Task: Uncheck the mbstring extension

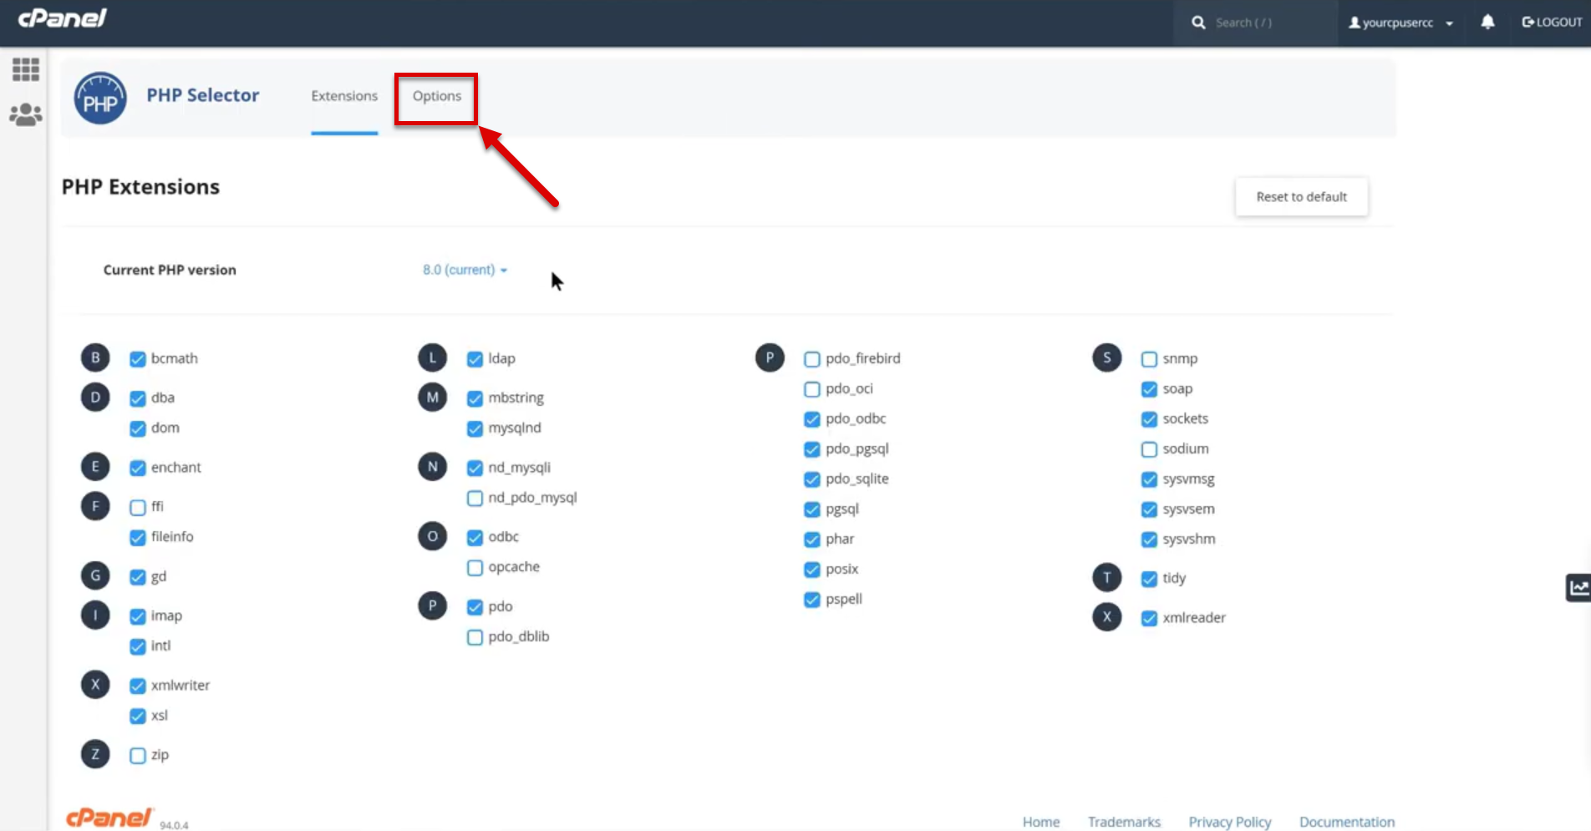Action: click(x=475, y=398)
